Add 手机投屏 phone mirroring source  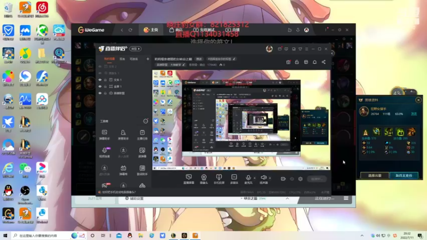pos(219,179)
